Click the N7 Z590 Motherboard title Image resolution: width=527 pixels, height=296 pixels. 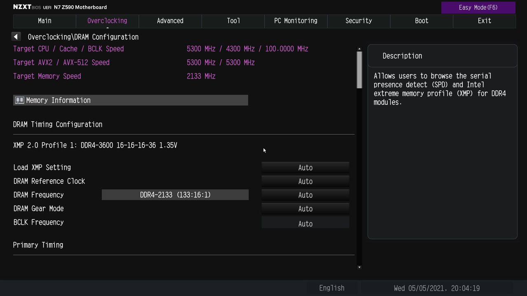[x=80, y=7]
